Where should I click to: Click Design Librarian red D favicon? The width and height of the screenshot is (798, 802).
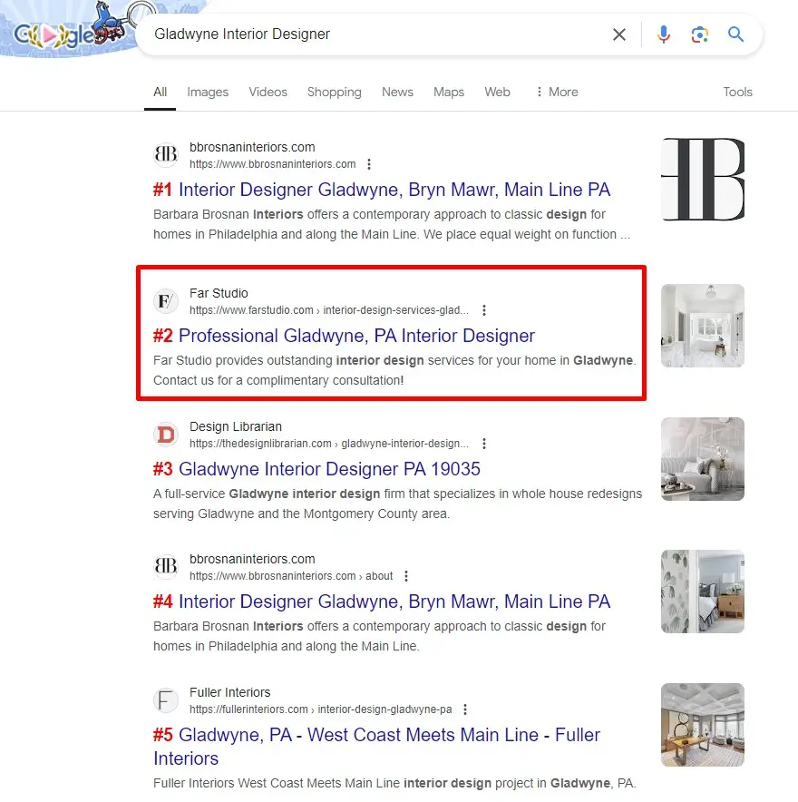tap(166, 435)
